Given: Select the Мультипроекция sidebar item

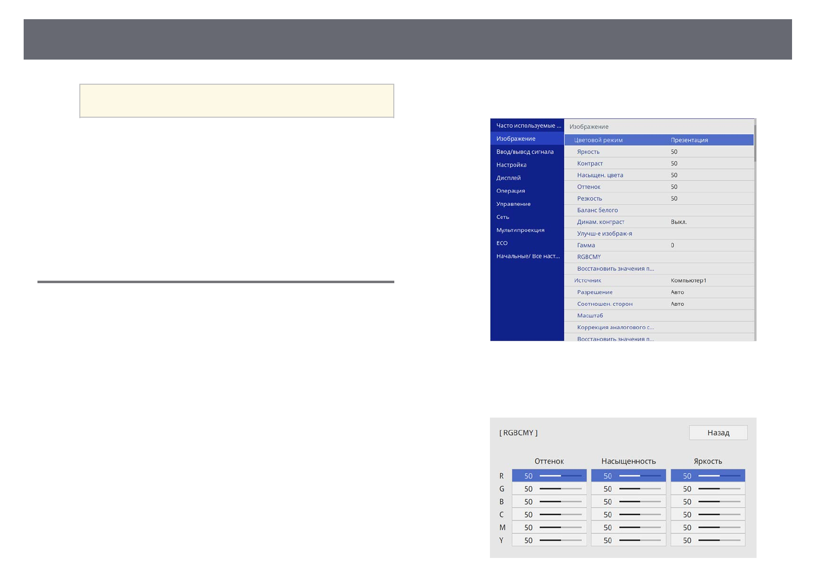Looking at the screenshot, I should point(520,230).
